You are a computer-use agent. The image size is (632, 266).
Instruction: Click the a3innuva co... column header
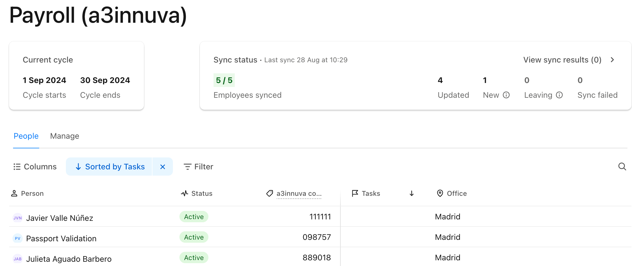click(x=294, y=194)
